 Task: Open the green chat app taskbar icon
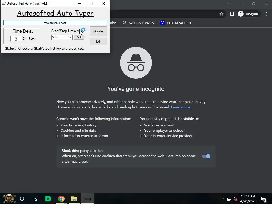click(48, 199)
